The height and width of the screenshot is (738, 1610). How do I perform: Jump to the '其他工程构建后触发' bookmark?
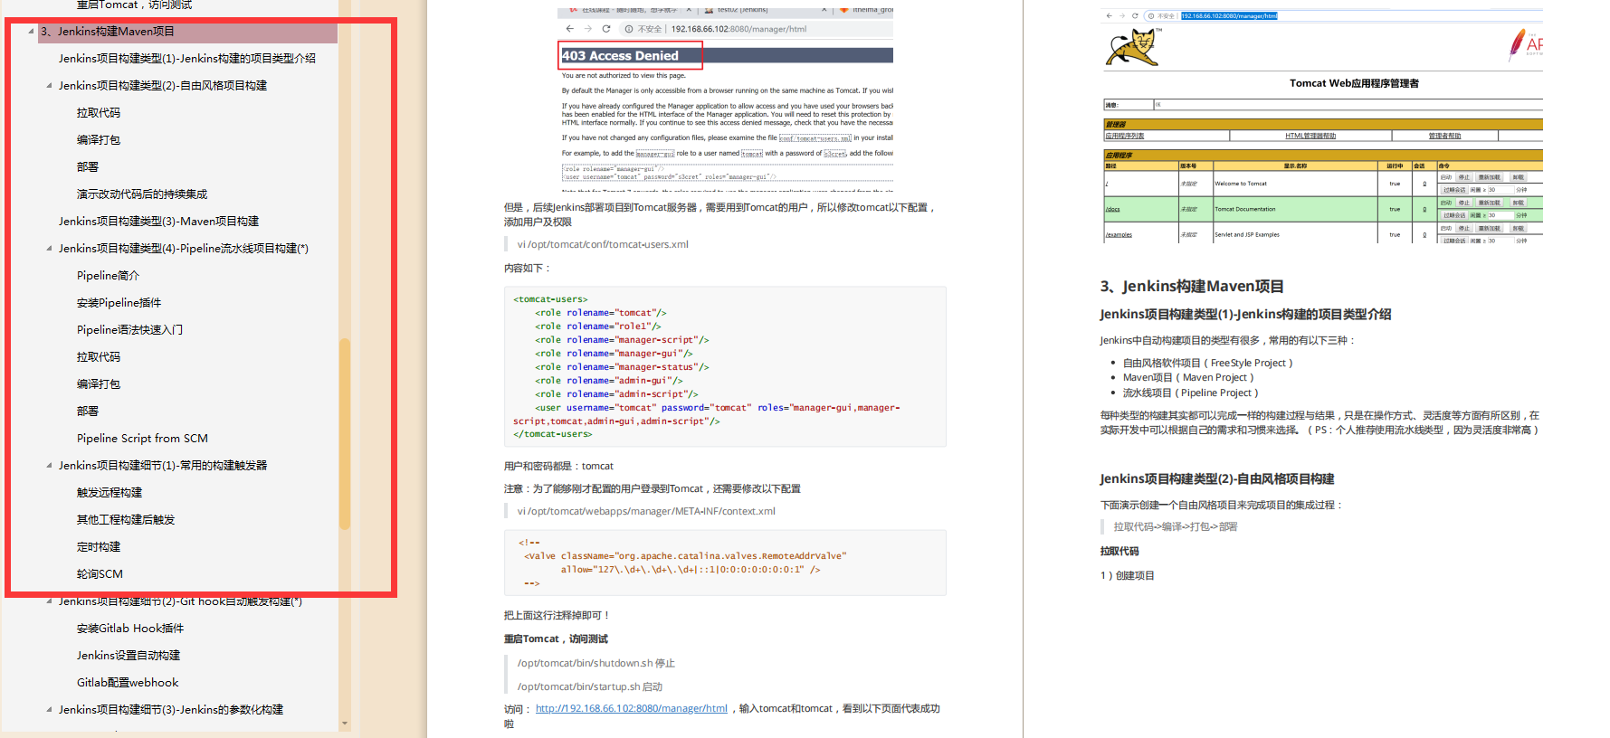[x=126, y=519]
